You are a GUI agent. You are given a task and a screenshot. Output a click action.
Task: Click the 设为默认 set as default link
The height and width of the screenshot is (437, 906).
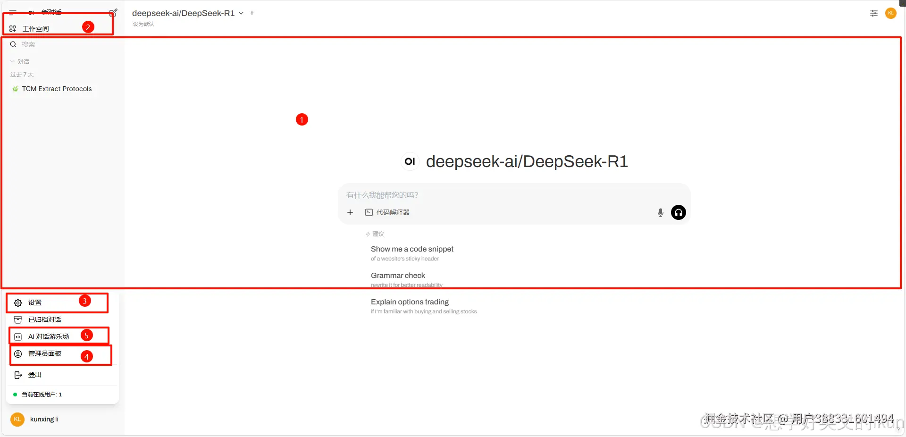143,24
